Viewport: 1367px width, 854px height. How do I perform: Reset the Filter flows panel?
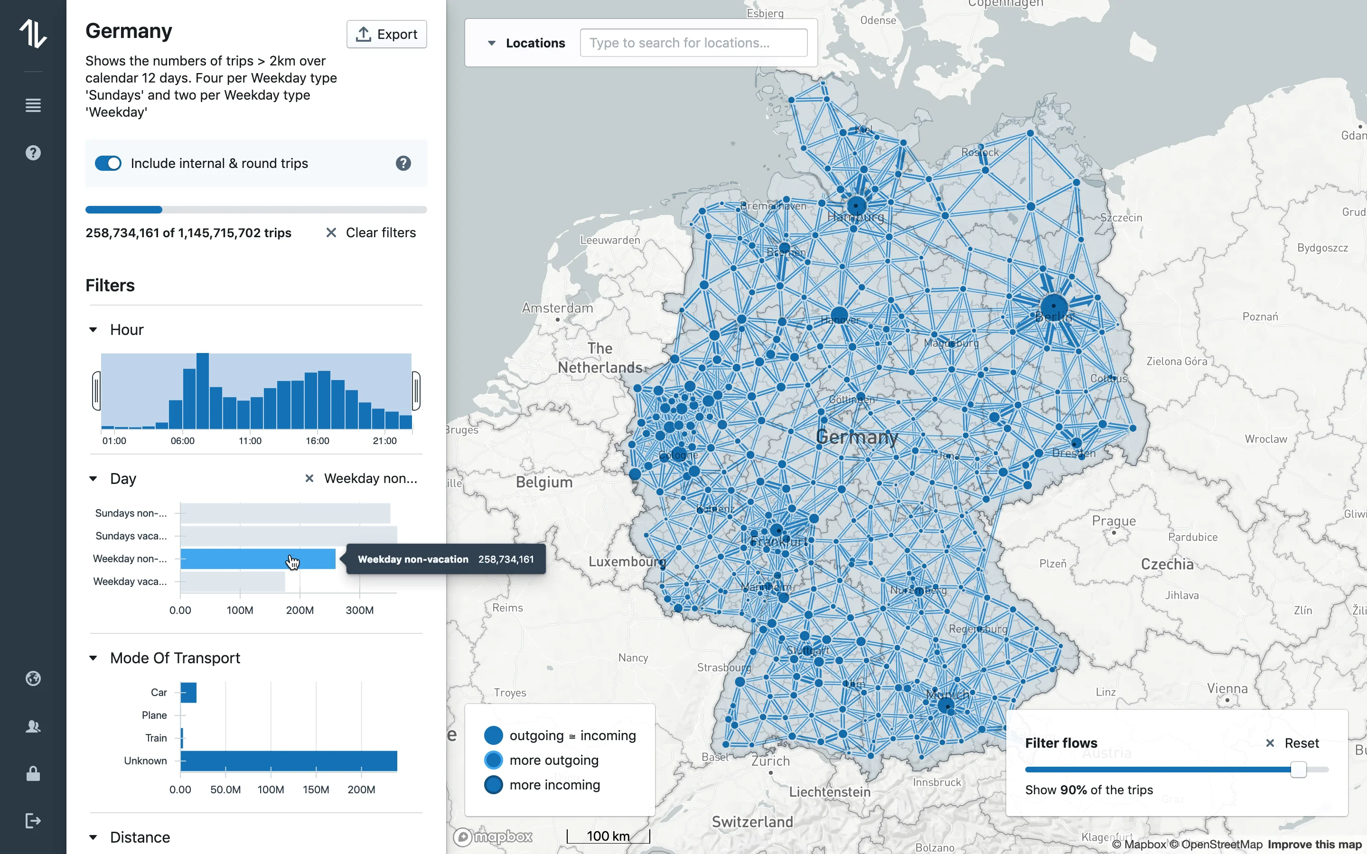pos(1292,743)
